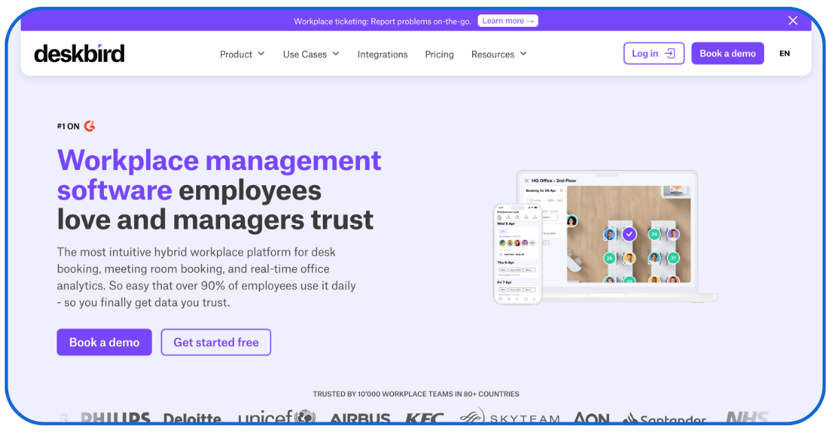Click the purple checkmark desk marker on floor plan
Viewport: 826px width, 432px height.
(x=629, y=235)
